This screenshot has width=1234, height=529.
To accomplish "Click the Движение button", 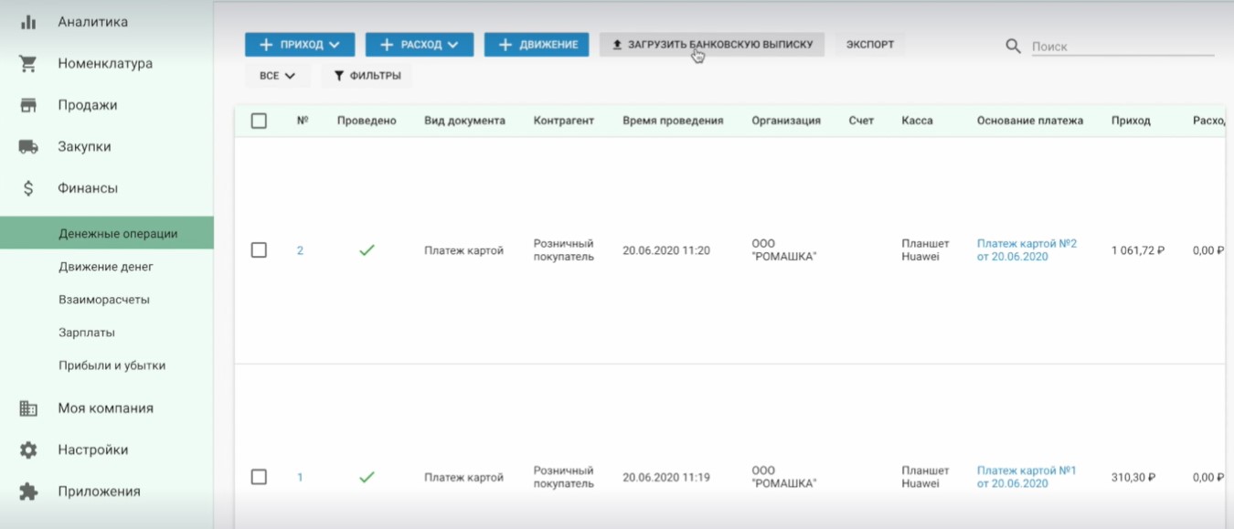I will pos(537,44).
